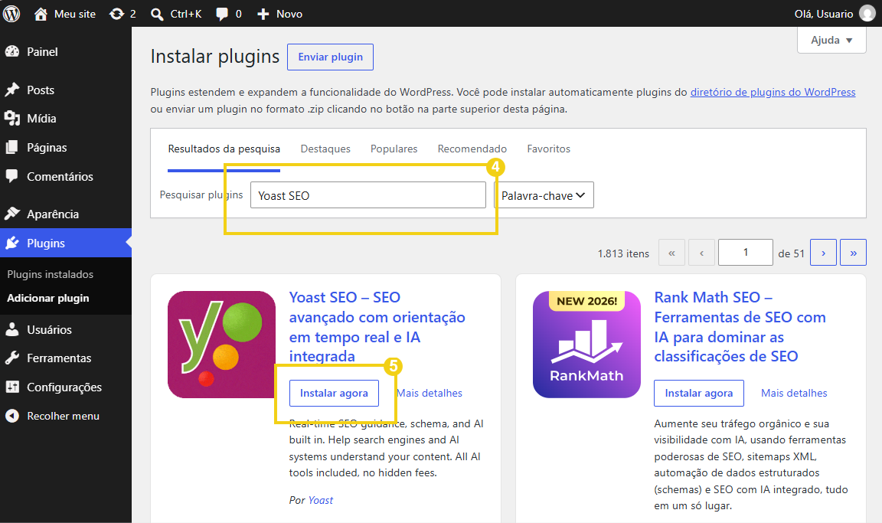Click the Instalar plugins page heading
This screenshot has width=882, height=523.
(x=215, y=56)
